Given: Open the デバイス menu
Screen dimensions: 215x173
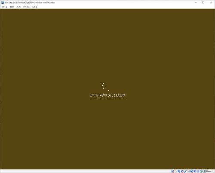Looking at the screenshot, I should 26,7.
